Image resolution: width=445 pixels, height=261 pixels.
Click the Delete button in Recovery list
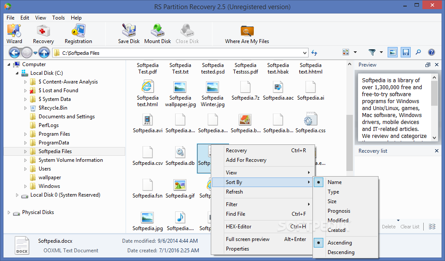tap(389, 227)
